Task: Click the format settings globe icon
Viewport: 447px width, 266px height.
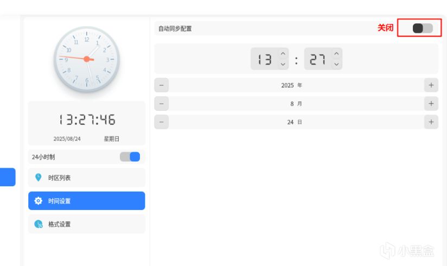Action: pos(38,224)
